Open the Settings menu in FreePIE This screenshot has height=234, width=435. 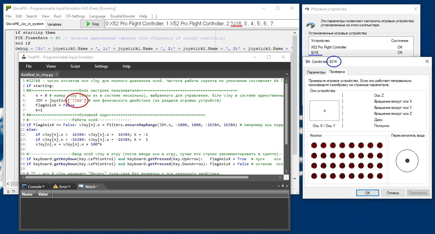tap(101, 66)
